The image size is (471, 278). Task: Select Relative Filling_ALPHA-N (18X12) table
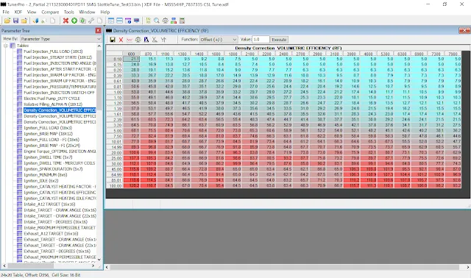[53, 104]
